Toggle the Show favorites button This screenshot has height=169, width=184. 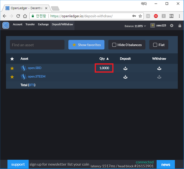point(86,45)
